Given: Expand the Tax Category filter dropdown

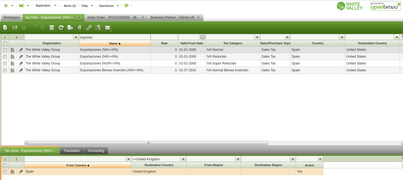Looking at the screenshot, I should (x=257, y=37).
